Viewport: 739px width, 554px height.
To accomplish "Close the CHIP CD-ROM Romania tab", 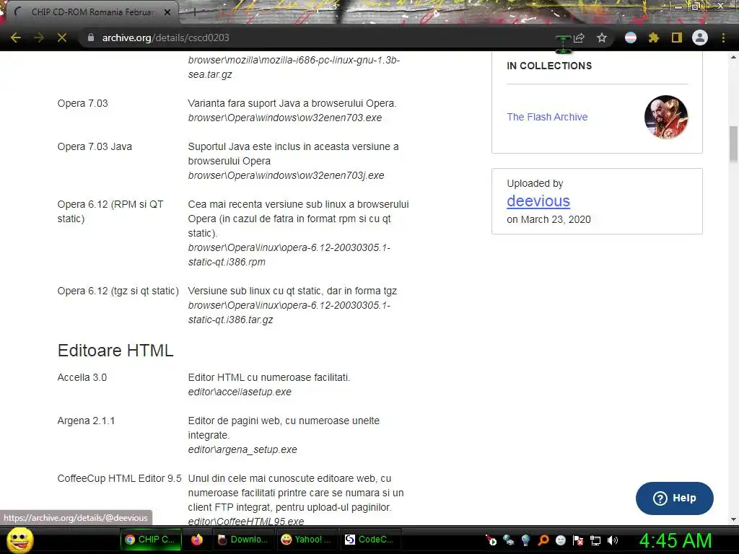I will 167,12.
